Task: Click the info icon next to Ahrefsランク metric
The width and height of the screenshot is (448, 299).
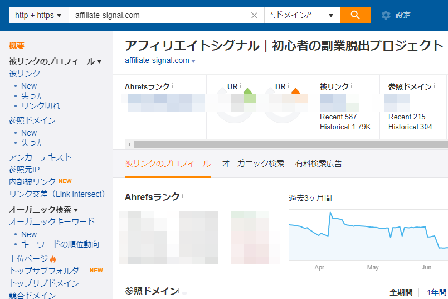Action: click(172, 85)
